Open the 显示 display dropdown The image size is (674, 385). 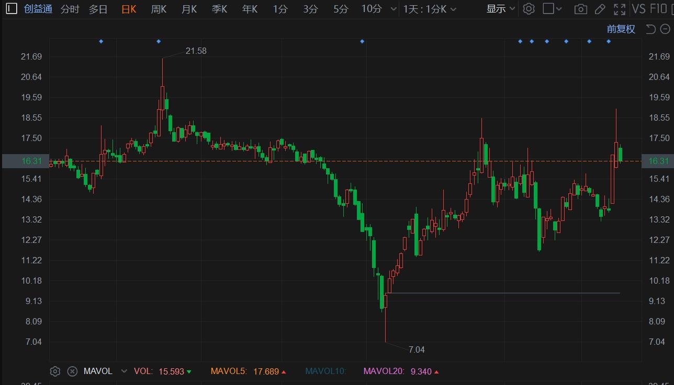[501, 9]
